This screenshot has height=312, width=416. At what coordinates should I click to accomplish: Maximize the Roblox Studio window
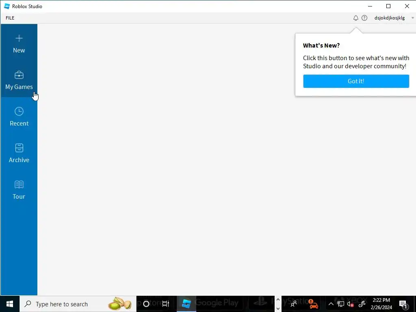click(388, 6)
